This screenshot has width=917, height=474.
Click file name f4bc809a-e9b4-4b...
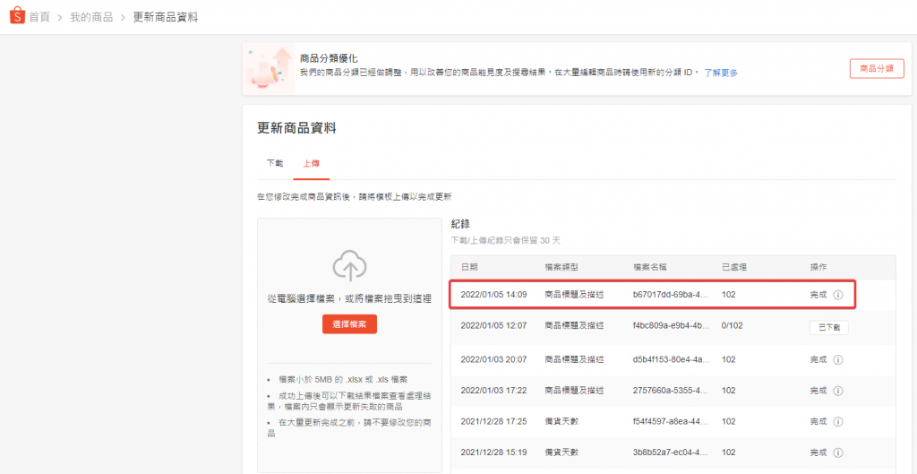click(x=671, y=327)
